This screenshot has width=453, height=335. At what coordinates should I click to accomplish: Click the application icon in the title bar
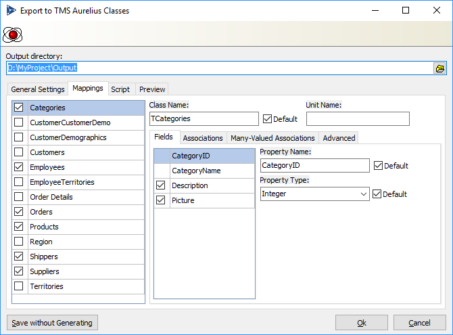tap(11, 11)
